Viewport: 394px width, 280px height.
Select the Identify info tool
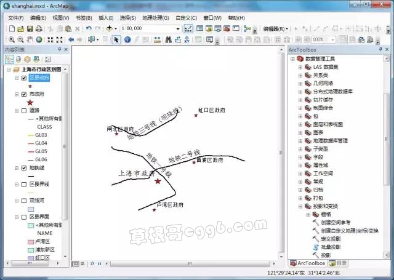[127, 39]
